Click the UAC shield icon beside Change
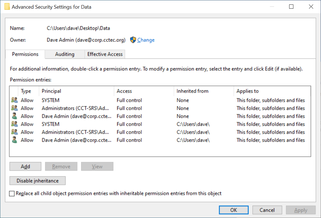This screenshot has width=321, height=218. tap(133, 40)
